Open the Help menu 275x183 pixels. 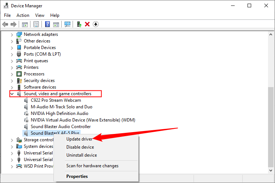(55, 15)
